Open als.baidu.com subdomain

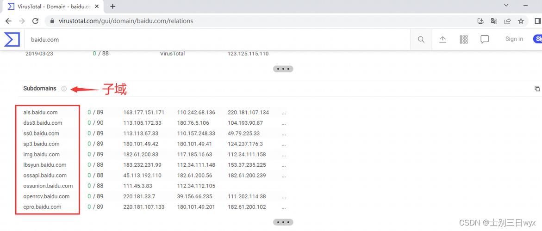coord(40,112)
